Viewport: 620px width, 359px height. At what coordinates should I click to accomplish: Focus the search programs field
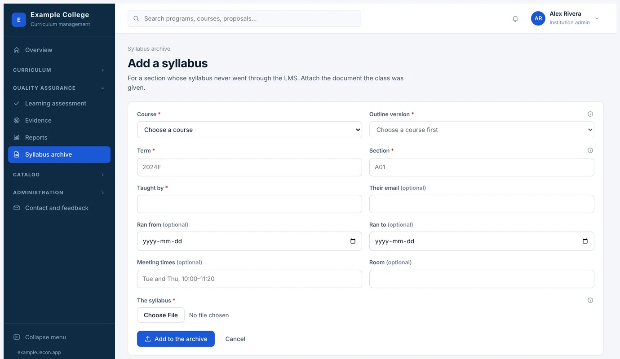click(244, 18)
